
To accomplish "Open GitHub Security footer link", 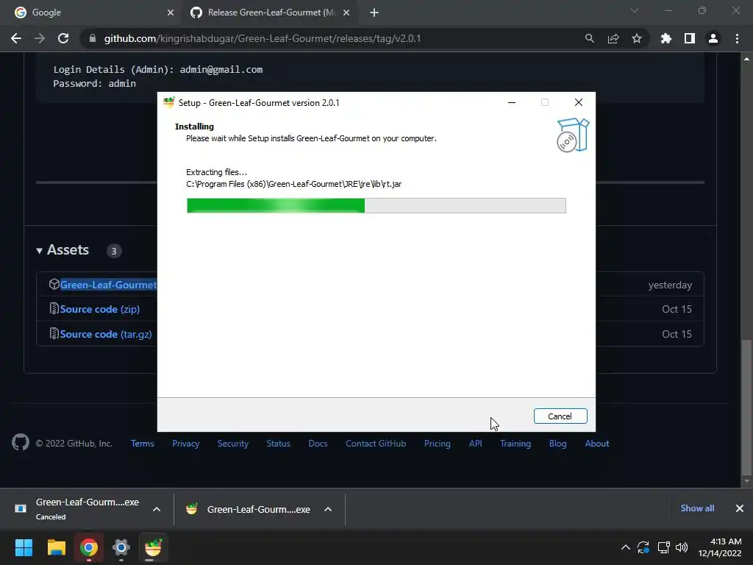I will pos(233,444).
